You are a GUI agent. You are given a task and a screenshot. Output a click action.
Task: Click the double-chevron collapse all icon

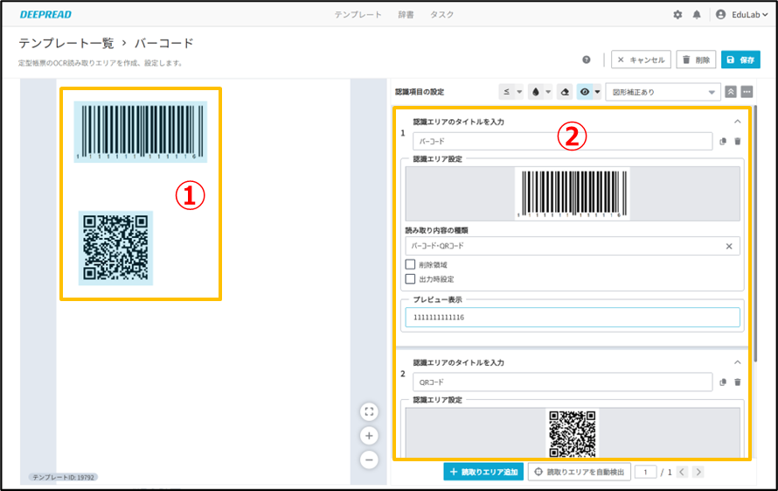point(731,92)
